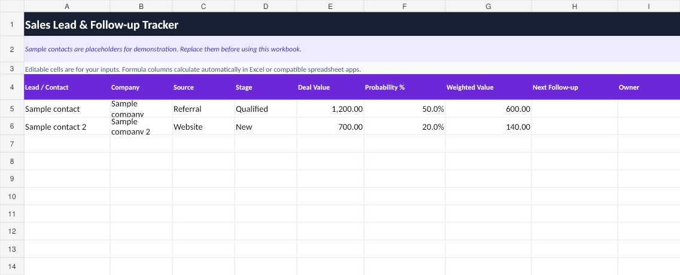Select the Owner header cell

pyautogui.click(x=649, y=87)
